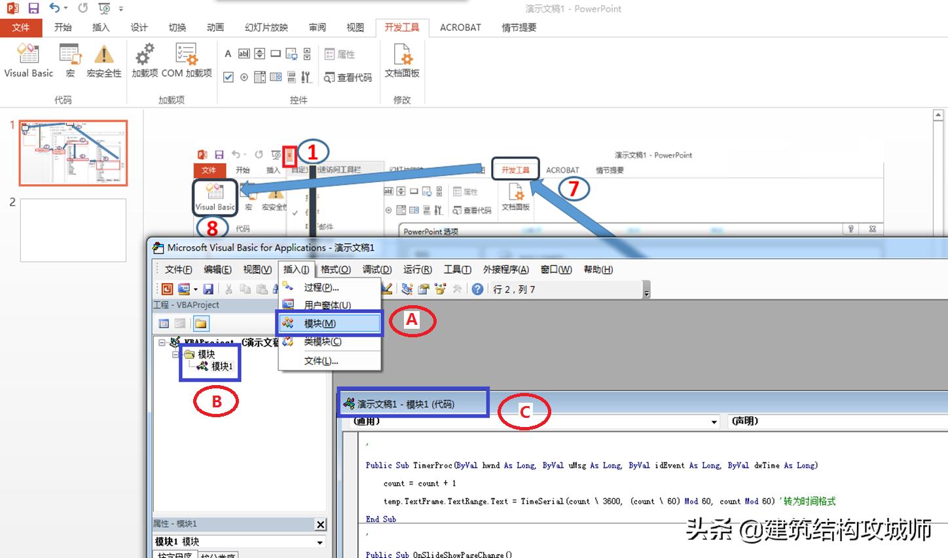The height and width of the screenshot is (558, 948).
Task: Open the 宏 macros dialog
Action: pos(69,61)
